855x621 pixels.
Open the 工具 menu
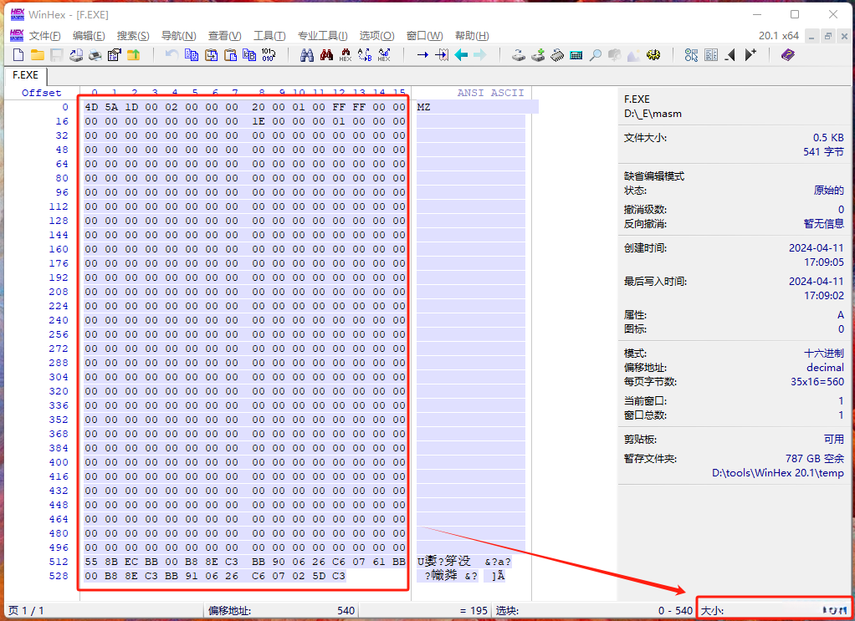pyautogui.click(x=269, y=35)
